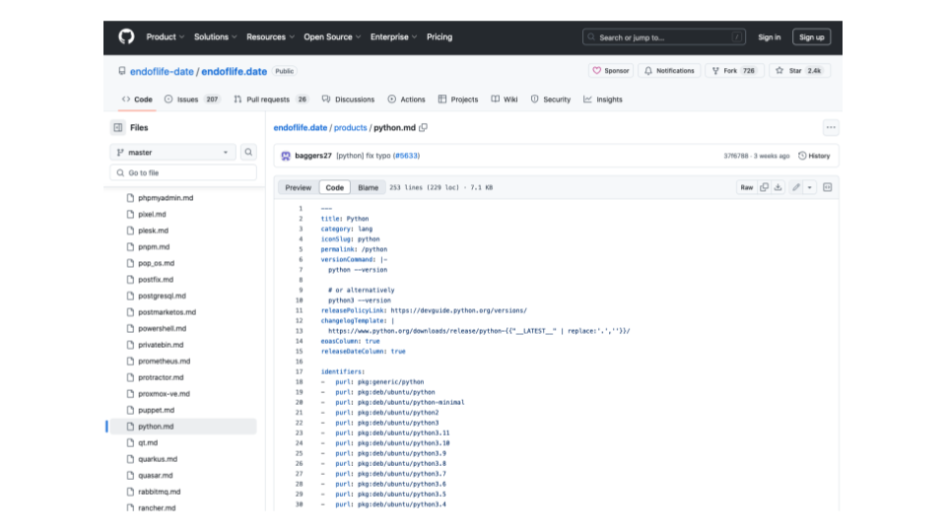Viewport: 946px width, 532px height.
Task: Click the GitHub logo icon
Action: 126,36
